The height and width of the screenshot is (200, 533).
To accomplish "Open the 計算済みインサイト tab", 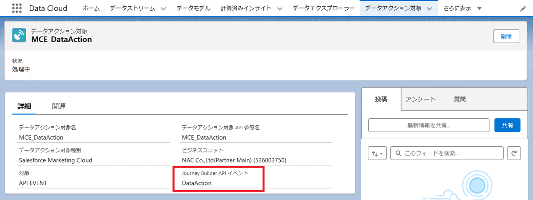I will [x=246, y=8].
